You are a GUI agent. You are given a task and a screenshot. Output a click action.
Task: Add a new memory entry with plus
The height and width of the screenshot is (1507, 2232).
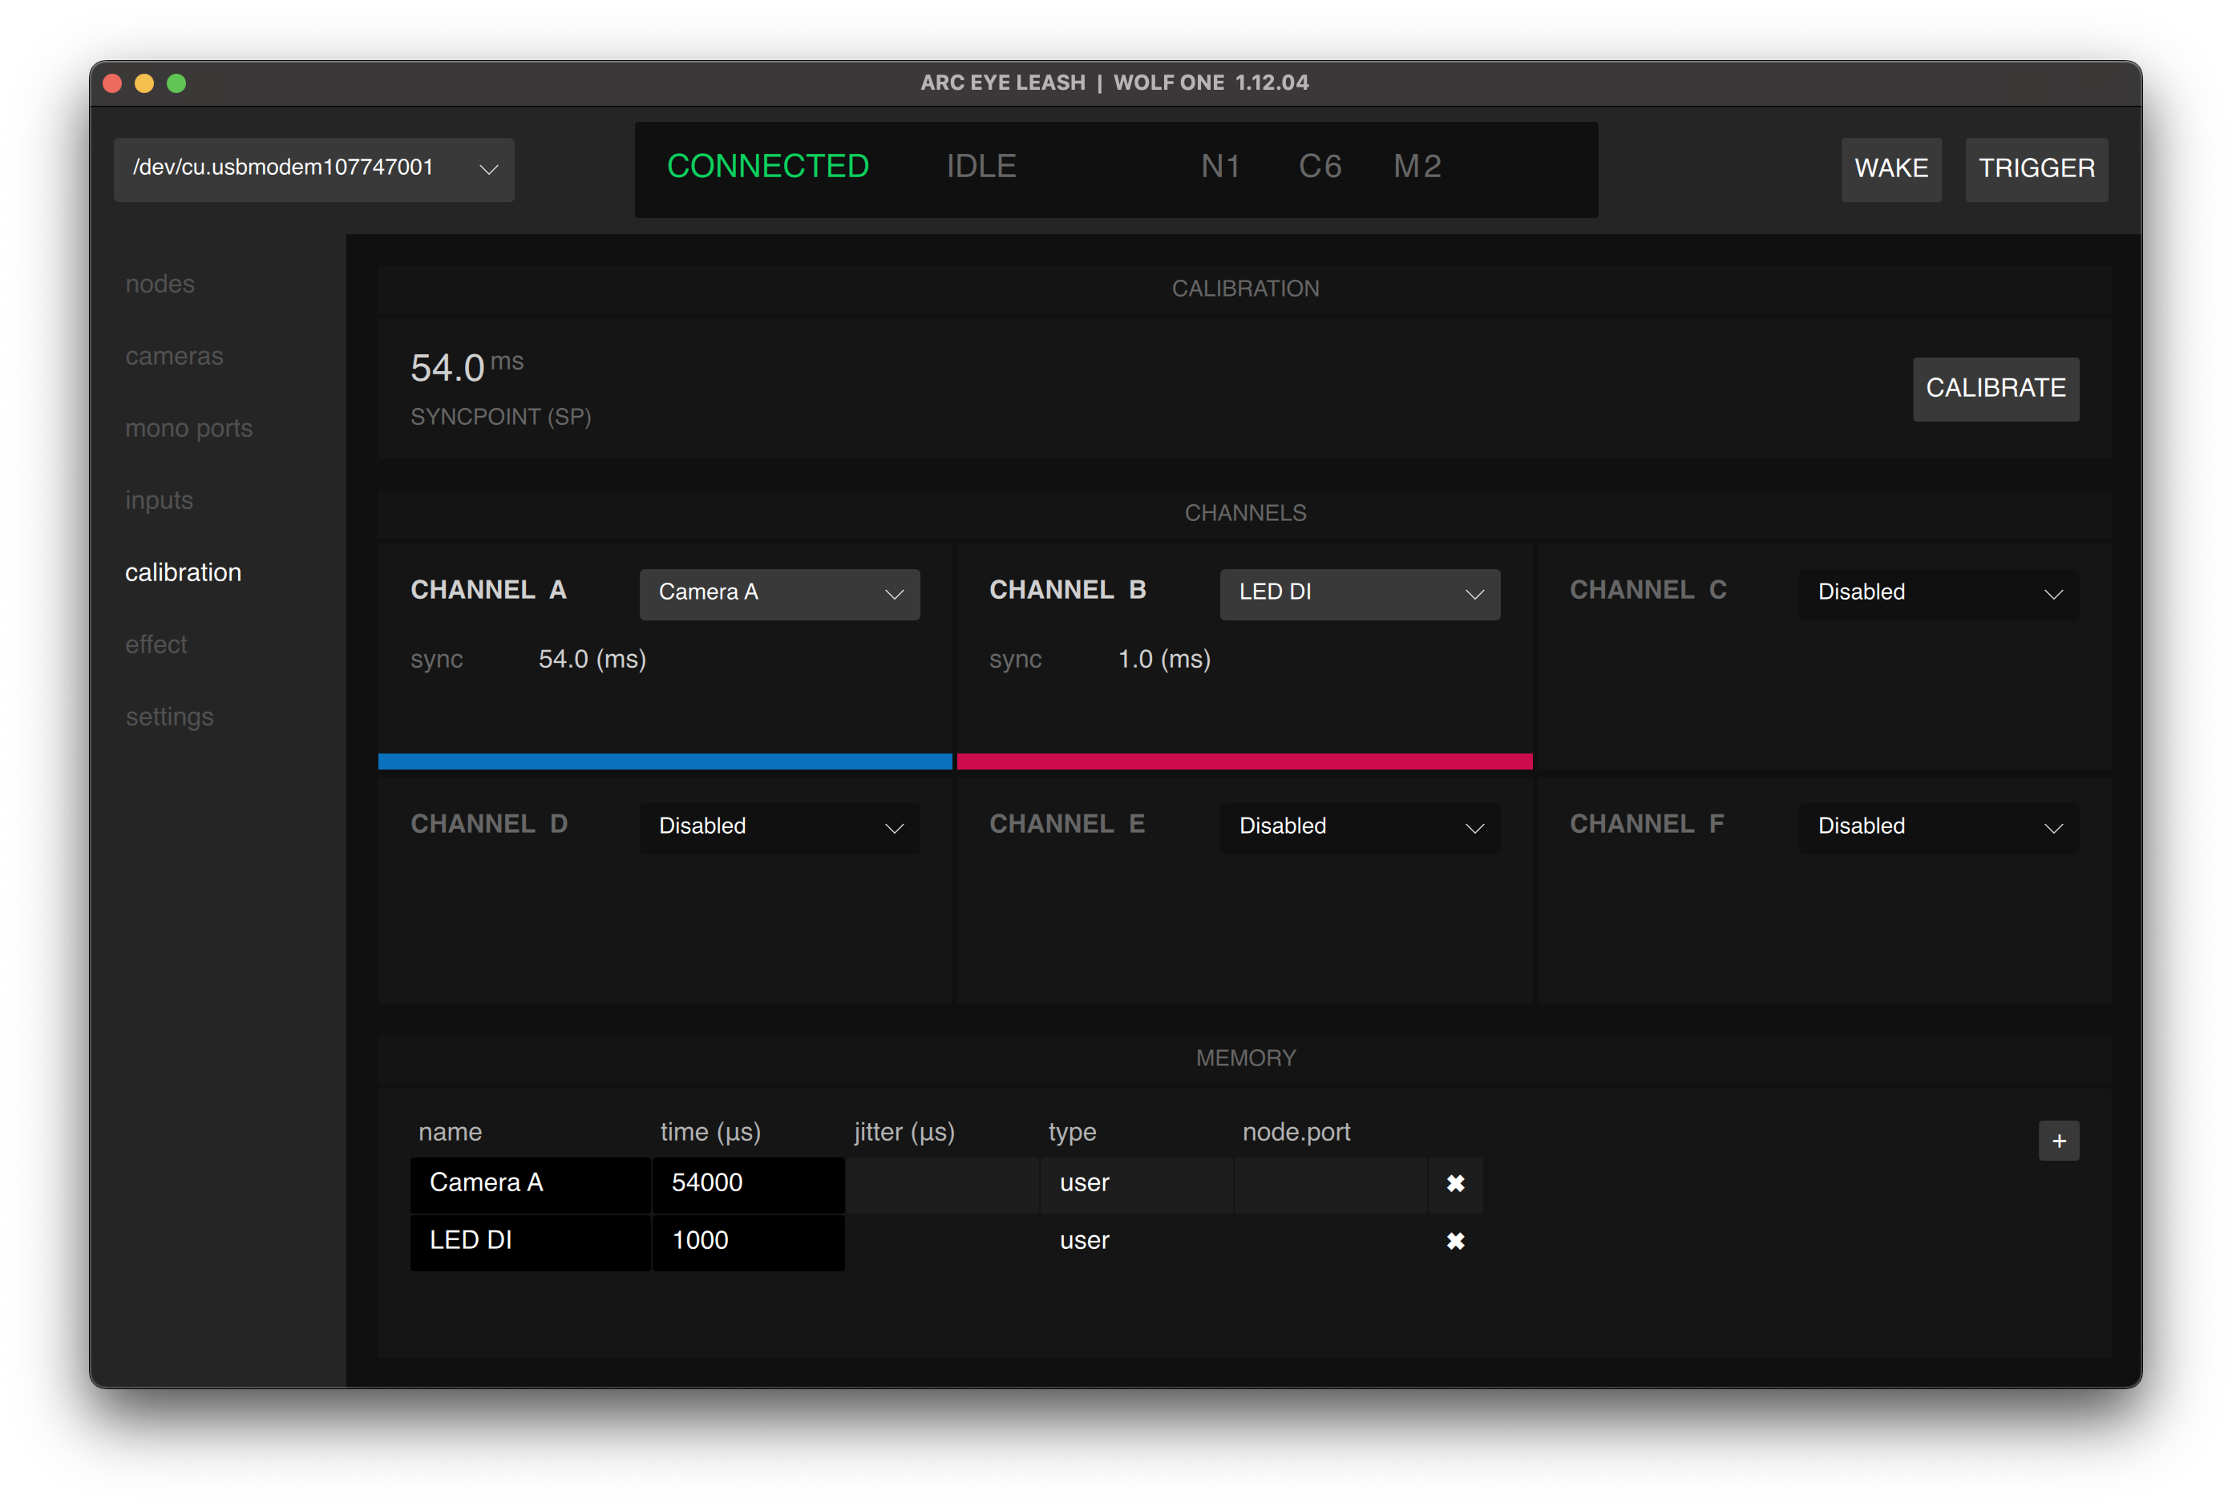2058,1141
